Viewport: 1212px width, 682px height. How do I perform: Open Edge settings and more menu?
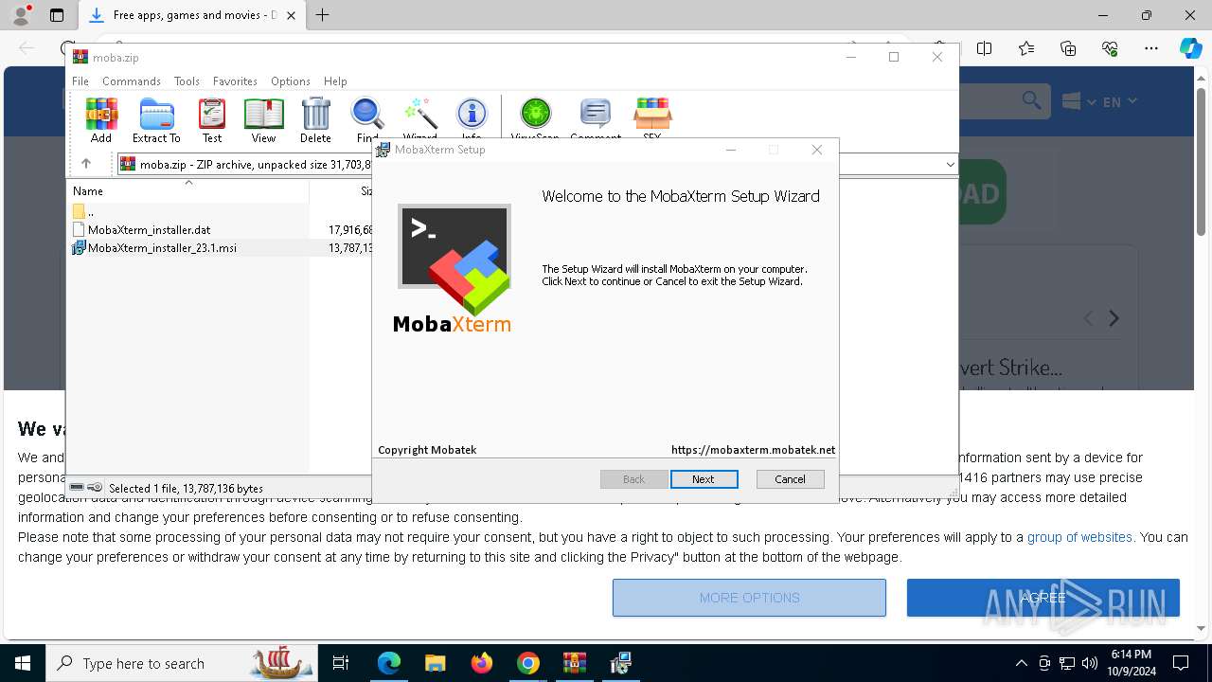click(1151, 48)
